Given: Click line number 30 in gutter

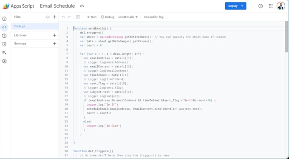Looking at the screenshot, I should click(x=66, y=151).
